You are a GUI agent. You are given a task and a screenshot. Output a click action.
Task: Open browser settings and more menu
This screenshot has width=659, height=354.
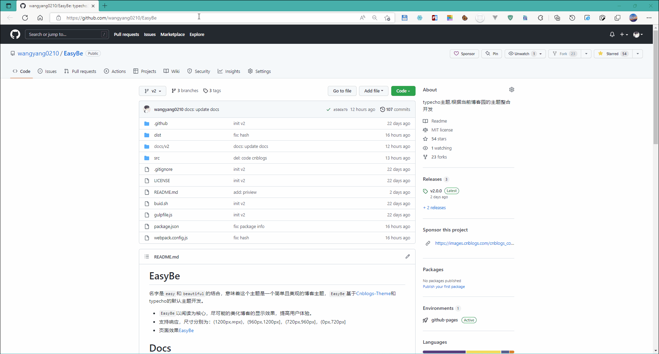(649, 18)
